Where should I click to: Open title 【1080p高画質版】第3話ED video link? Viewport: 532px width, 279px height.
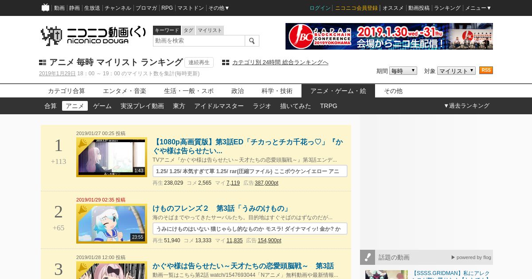pos(248,147)
